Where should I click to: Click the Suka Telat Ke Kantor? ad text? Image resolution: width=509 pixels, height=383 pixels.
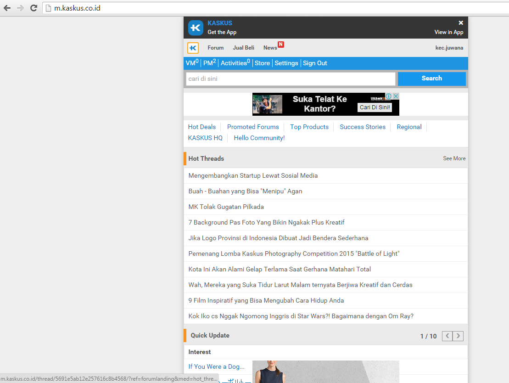pos(320,104)
